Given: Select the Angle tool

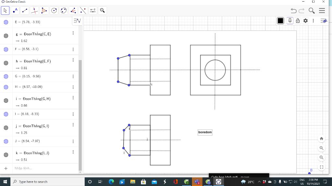Looking at the screenshot, I should [x=73, y=11].
